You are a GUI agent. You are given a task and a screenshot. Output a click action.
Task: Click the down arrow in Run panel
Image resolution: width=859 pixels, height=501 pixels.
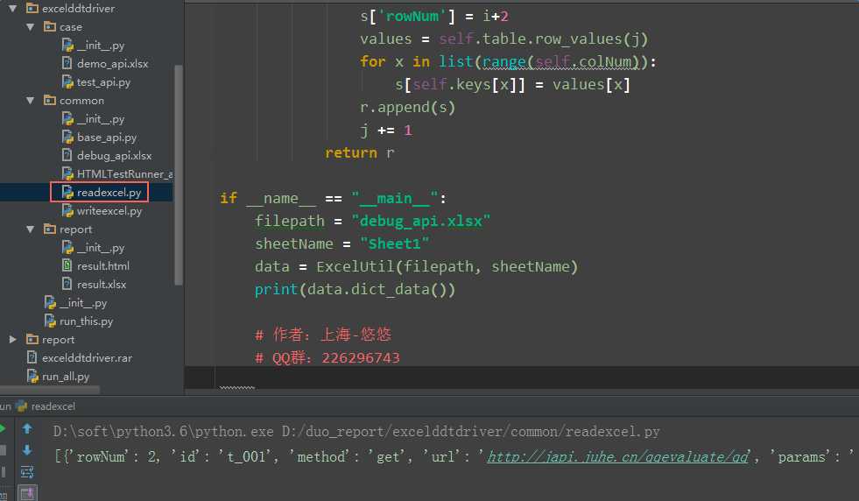[27, 450]
